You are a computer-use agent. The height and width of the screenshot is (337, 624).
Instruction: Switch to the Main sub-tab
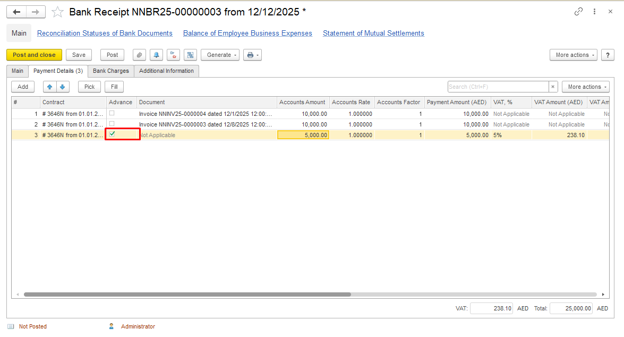coord(18,71)
